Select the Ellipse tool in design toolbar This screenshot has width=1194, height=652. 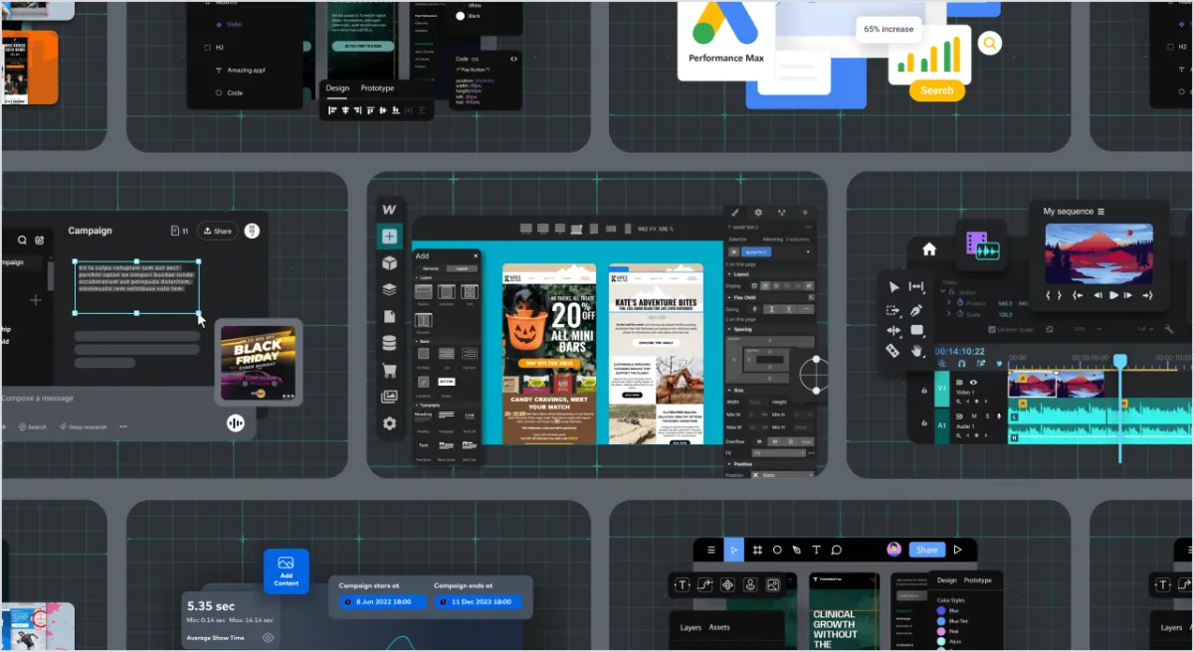(777, 550)
